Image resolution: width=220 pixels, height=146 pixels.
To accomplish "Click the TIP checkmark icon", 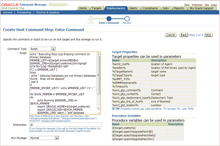I will tap(113, 109).
